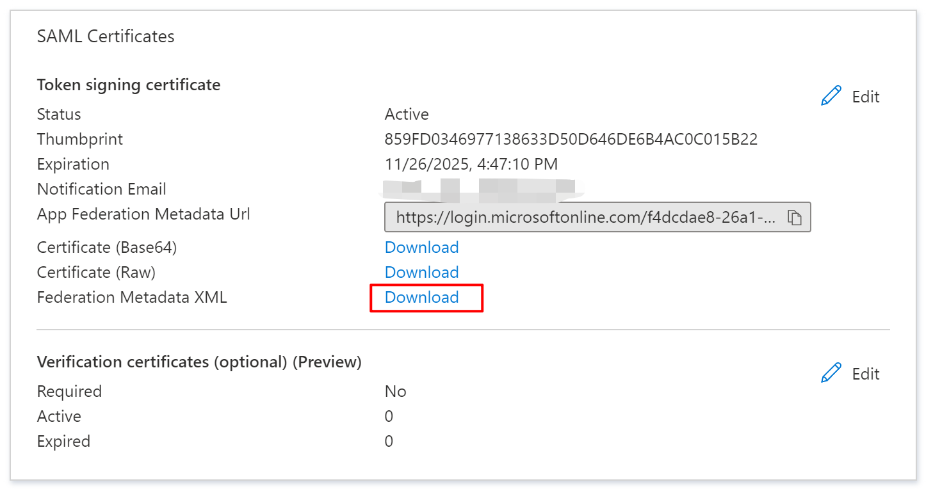The image size is (933, 489).
Task: Click the Verification certificates (optional) (Preview) heading
Action: (x=199, y=362)
